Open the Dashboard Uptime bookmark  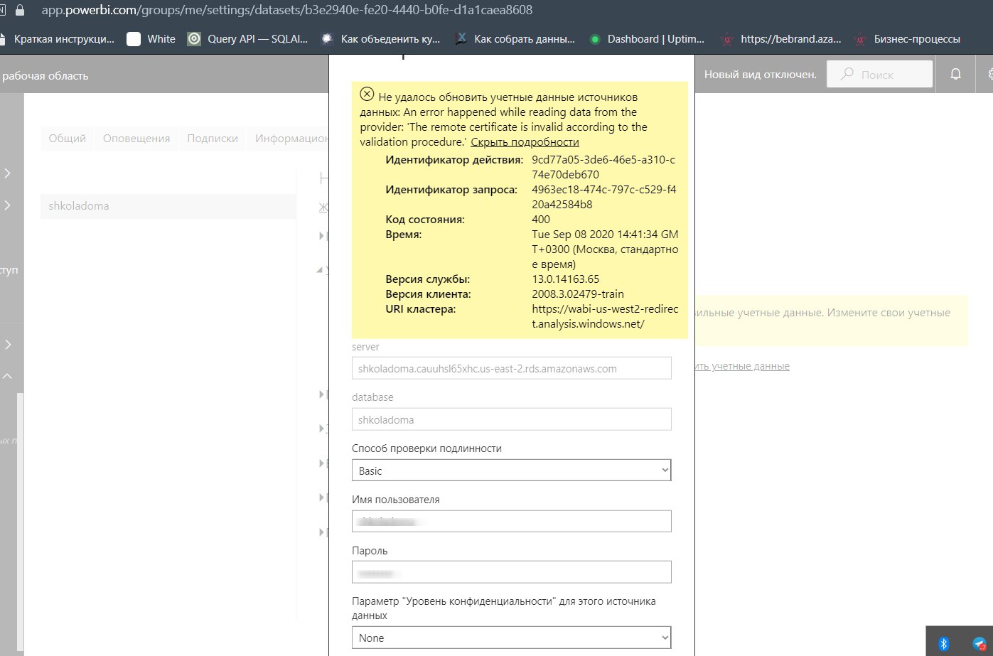coord(646,39)
